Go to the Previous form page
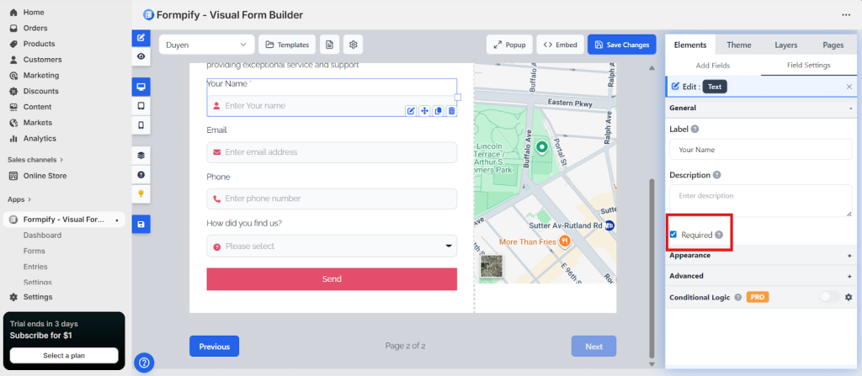The width and height of the screenshot is (862, 376). 214,346
